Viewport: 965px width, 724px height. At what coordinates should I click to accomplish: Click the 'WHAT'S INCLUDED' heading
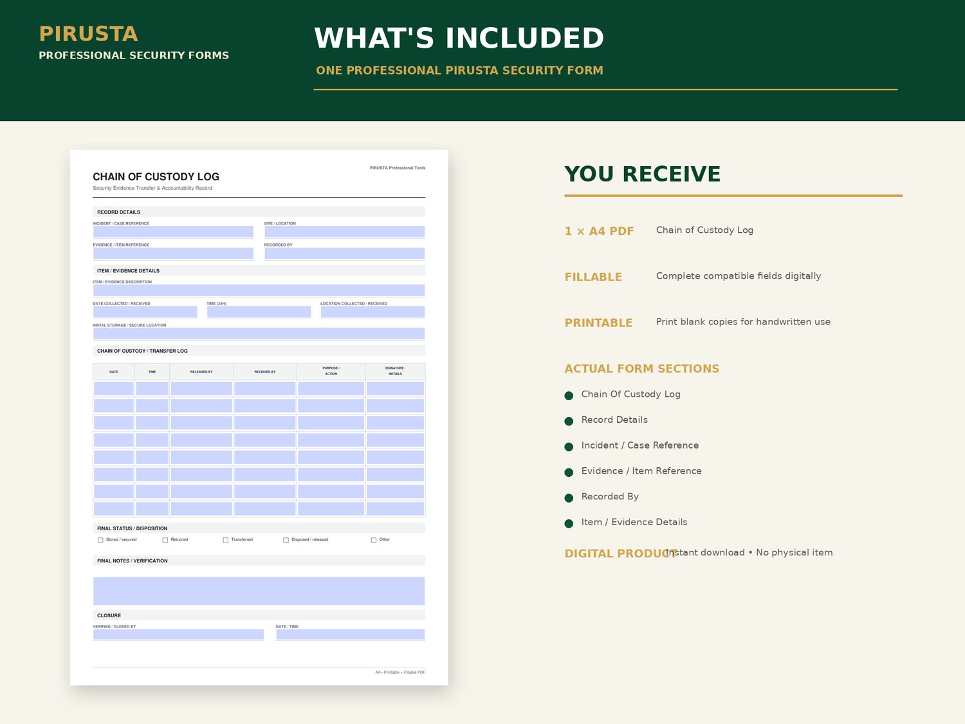pos(459,38)
